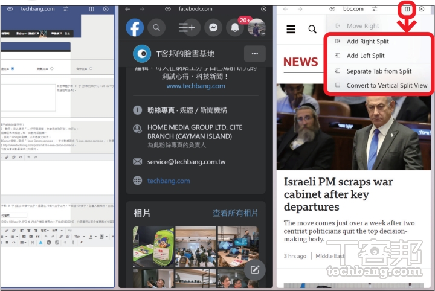Click the link icon beside facebook.com address
The image size is (435, 291).
(x=168, y=9)
